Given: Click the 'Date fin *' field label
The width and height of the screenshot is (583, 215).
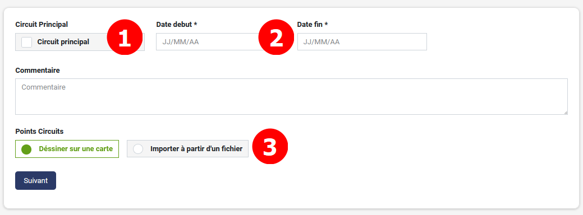Looking at the screenshot, I should coord(313,25).
